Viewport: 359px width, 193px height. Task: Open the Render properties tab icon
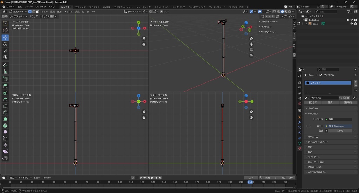(299, 82)
